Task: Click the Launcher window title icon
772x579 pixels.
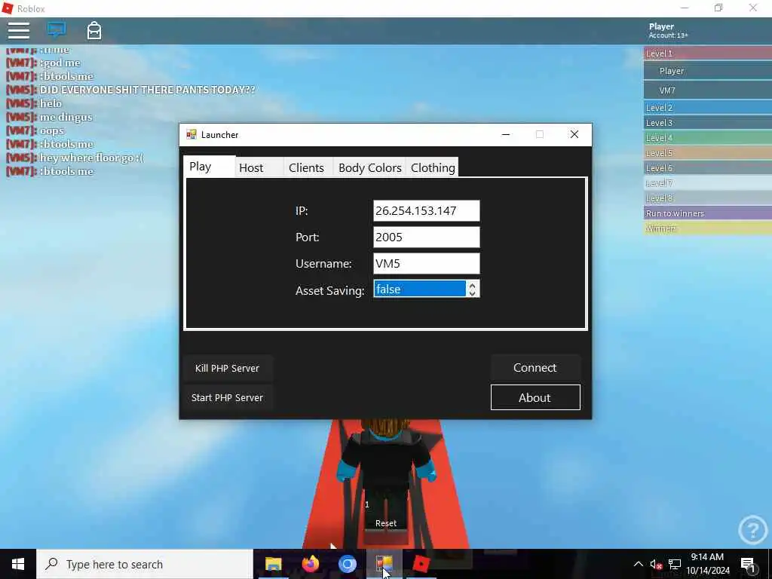Action: [191, 134]
